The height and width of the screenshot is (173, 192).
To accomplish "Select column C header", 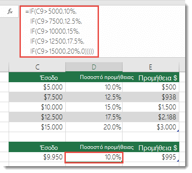I will click(37, 67).
